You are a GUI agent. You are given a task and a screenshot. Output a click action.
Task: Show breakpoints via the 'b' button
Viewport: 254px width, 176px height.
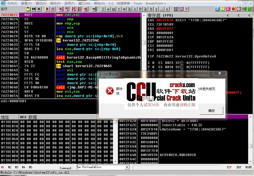pos(151,9)
